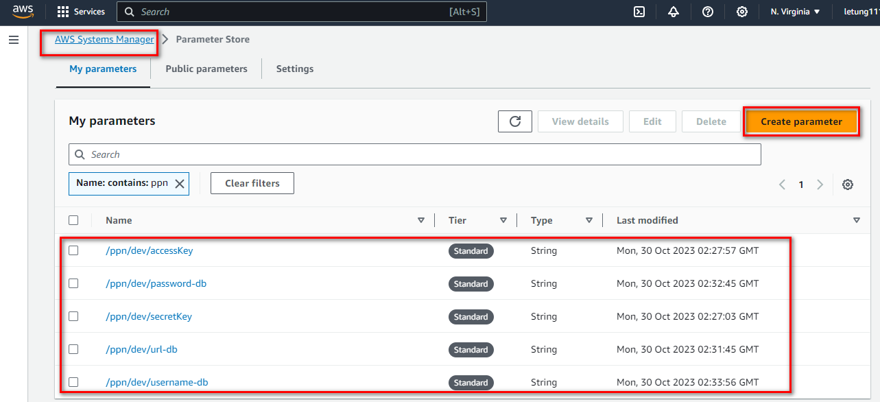Click the Parameter Store breadcrumb text

coord(213,40)
